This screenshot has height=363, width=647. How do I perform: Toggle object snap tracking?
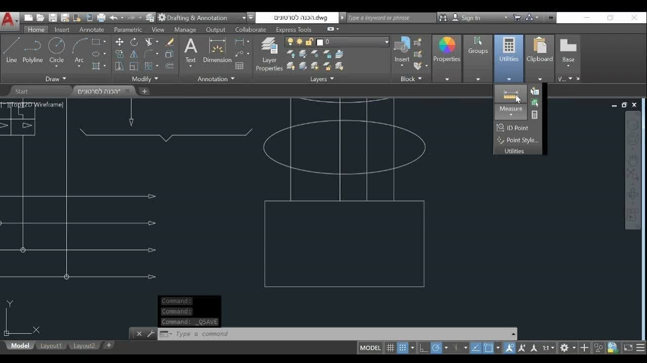point(476,348)
